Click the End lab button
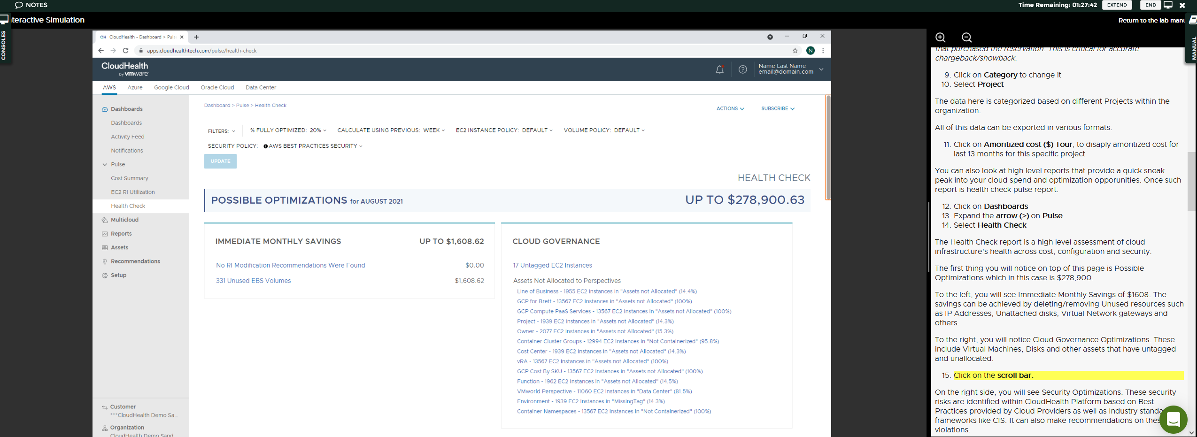This screenshot has width=1197, height=437. coord(1151,5)
